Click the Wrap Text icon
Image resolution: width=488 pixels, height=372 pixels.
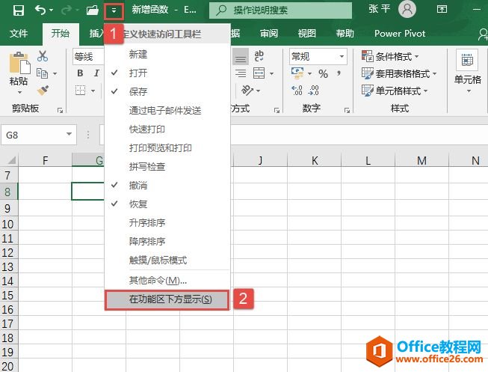click(x=259, y=56)
